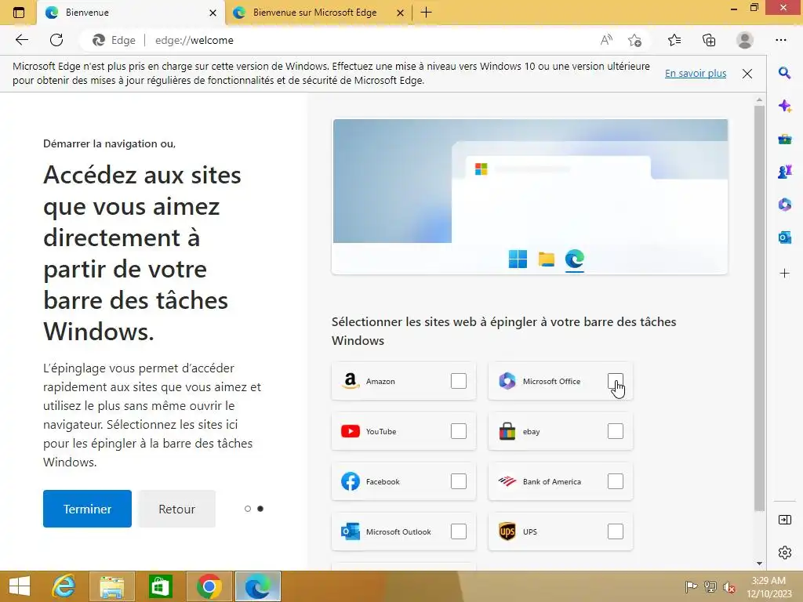Check the Facebook checkbox

[458, 481]
